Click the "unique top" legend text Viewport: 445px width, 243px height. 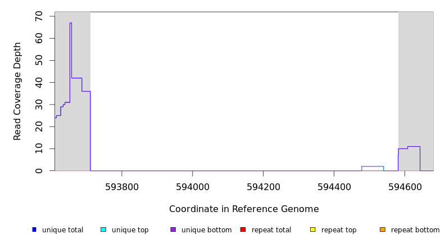pyautogui.click(x=130, y=230)
